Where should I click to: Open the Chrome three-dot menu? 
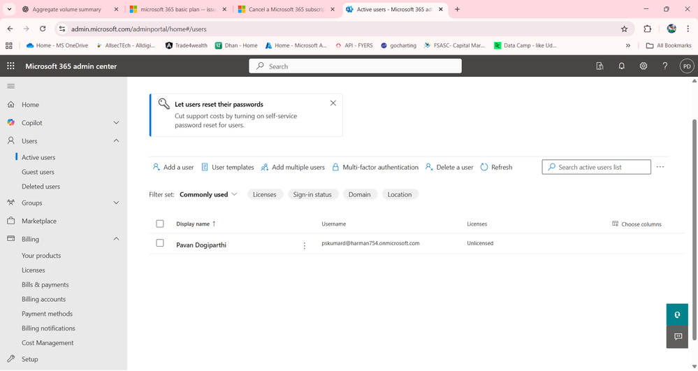pos(688,29)
